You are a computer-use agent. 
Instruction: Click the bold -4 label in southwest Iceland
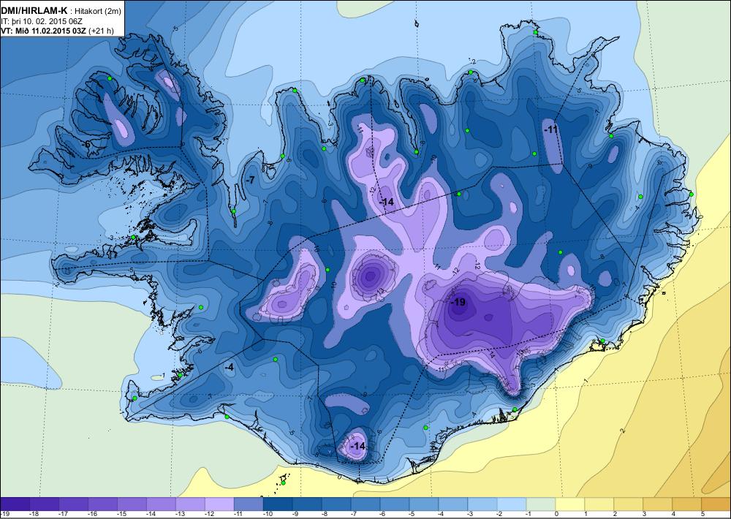(229, 368)
